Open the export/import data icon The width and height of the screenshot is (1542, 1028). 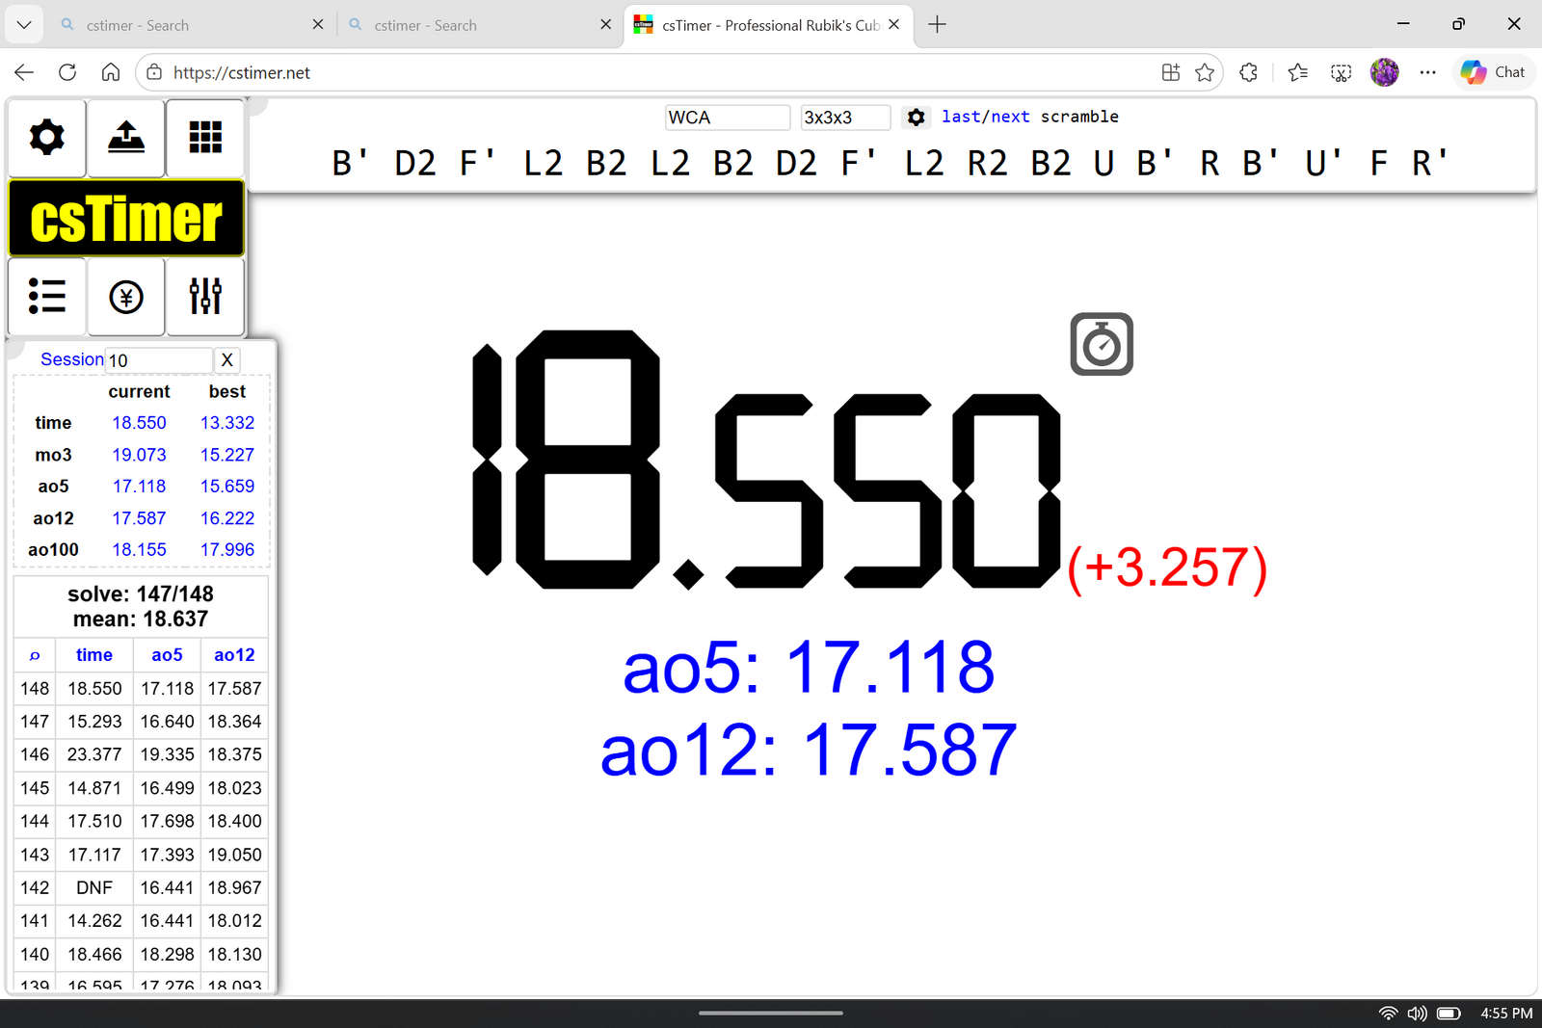126,138
